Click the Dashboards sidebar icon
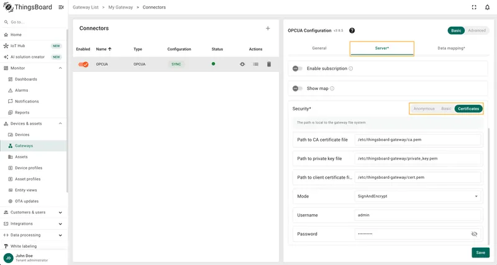 coord(10,79)
